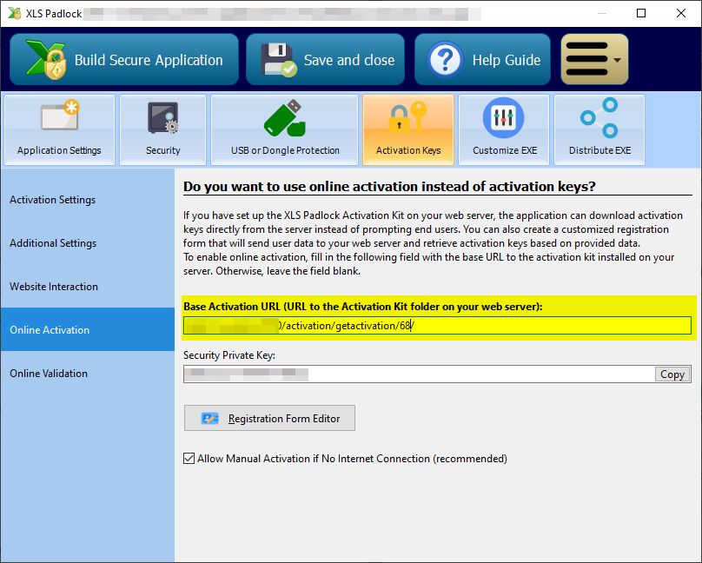Copy the Security Private Key
The image size is (702, 563).
[x=672, y=374]
